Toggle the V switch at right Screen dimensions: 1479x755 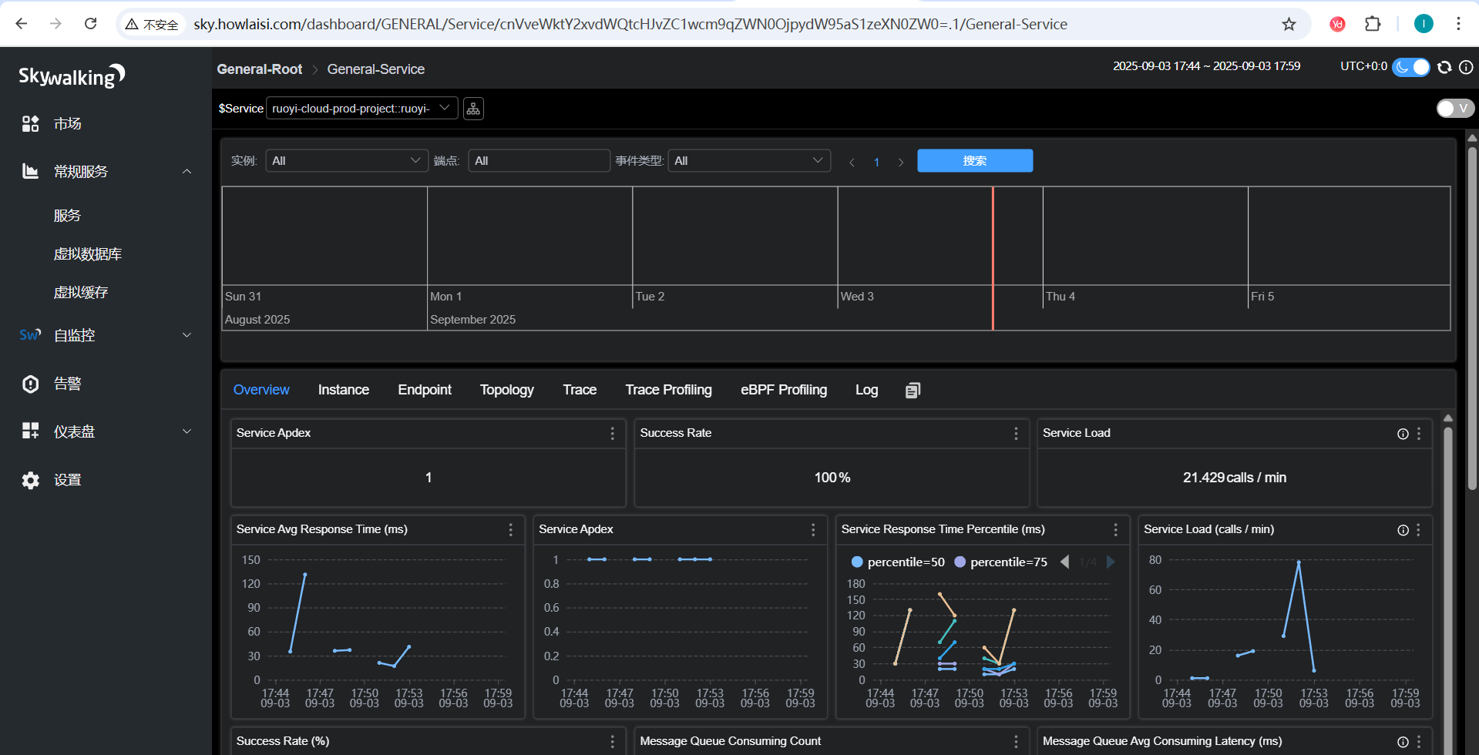coord(1454,109)
